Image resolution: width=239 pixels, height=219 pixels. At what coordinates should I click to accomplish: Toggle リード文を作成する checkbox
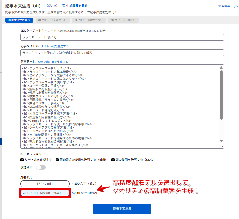click(22, 160)
